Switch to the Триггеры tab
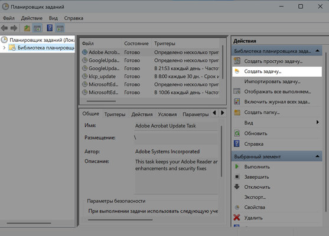Screen dimensions: 329x236 point(115,114)
